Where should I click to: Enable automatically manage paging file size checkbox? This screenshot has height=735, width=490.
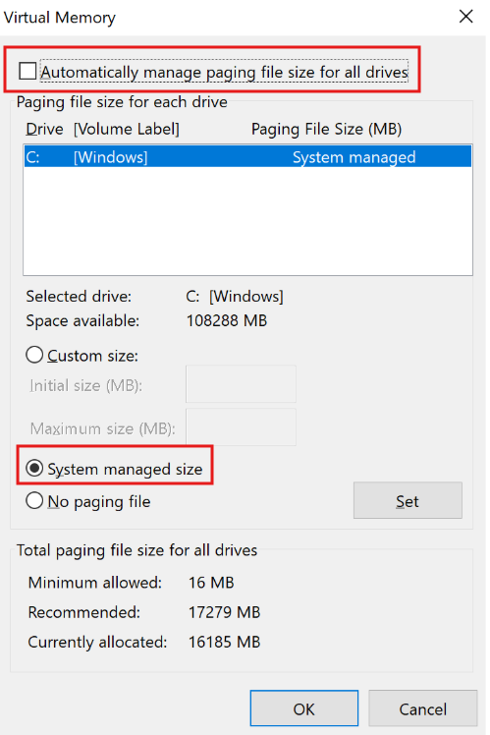tap(27, 72)
